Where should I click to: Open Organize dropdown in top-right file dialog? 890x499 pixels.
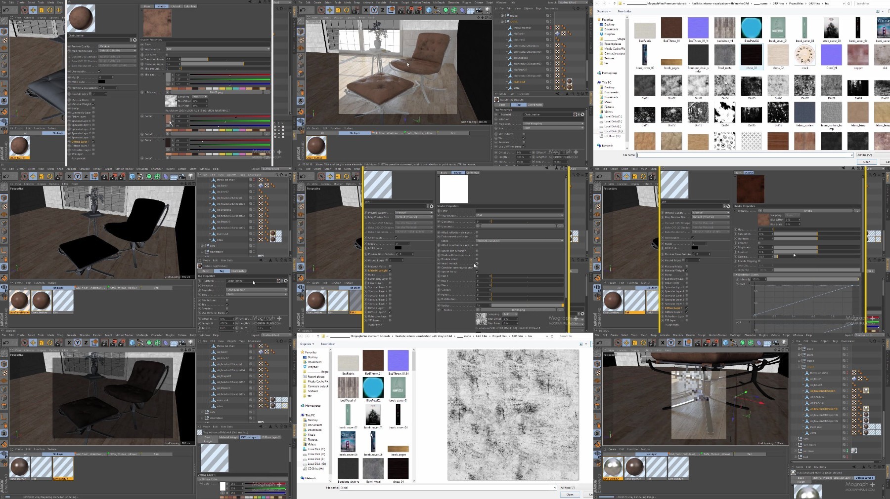(603, 11)
